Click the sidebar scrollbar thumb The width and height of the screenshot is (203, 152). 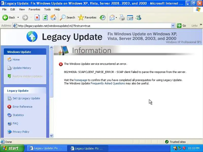[x=52, y=73]
